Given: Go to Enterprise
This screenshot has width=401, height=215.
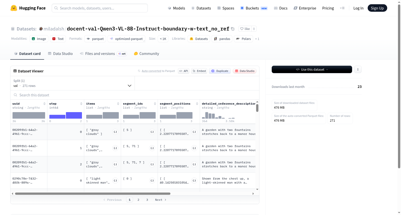Looking at the screenshot, I should [x=305, y=8].
